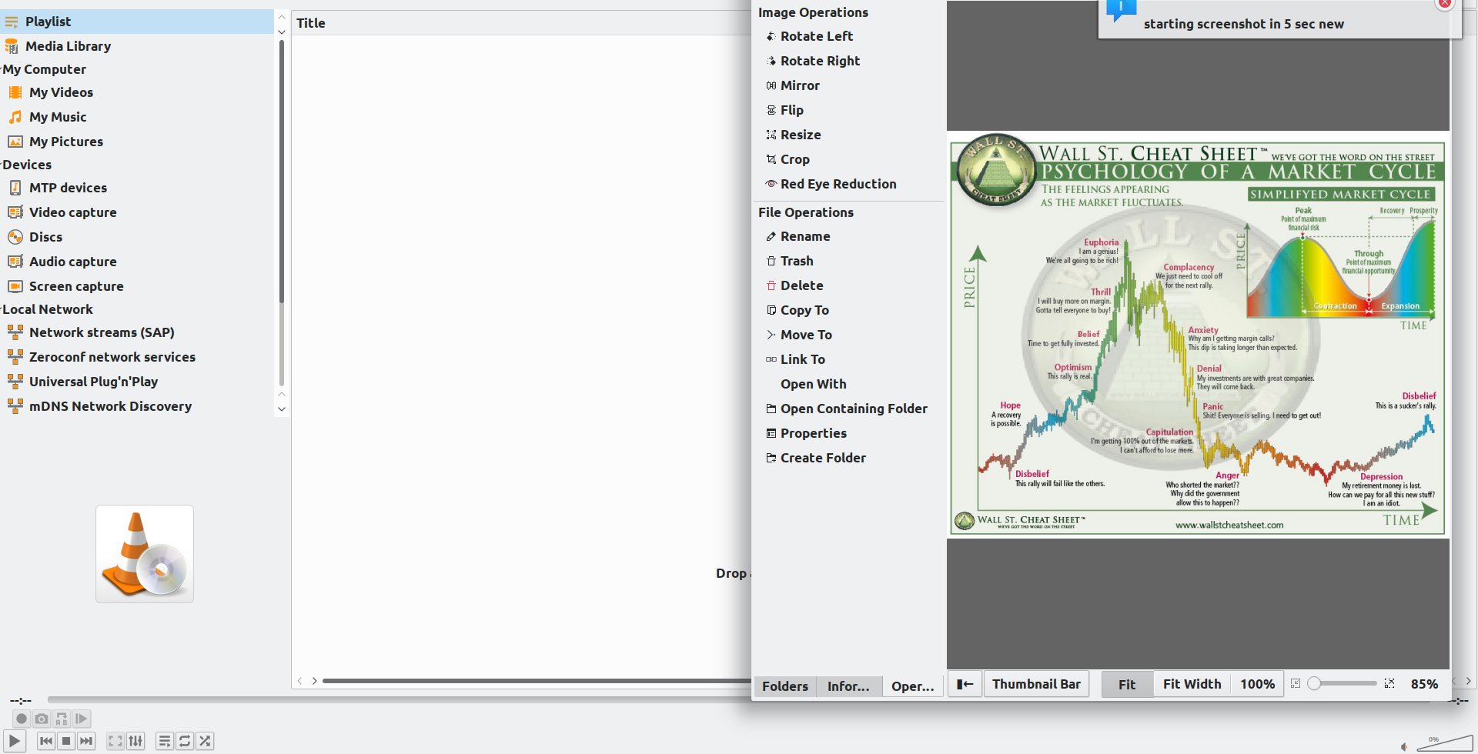Screen dimensions: 1478x754
Task: Toggle the Thumbnail Bar
Action: pyautogui.click(x=1036, y=684)
